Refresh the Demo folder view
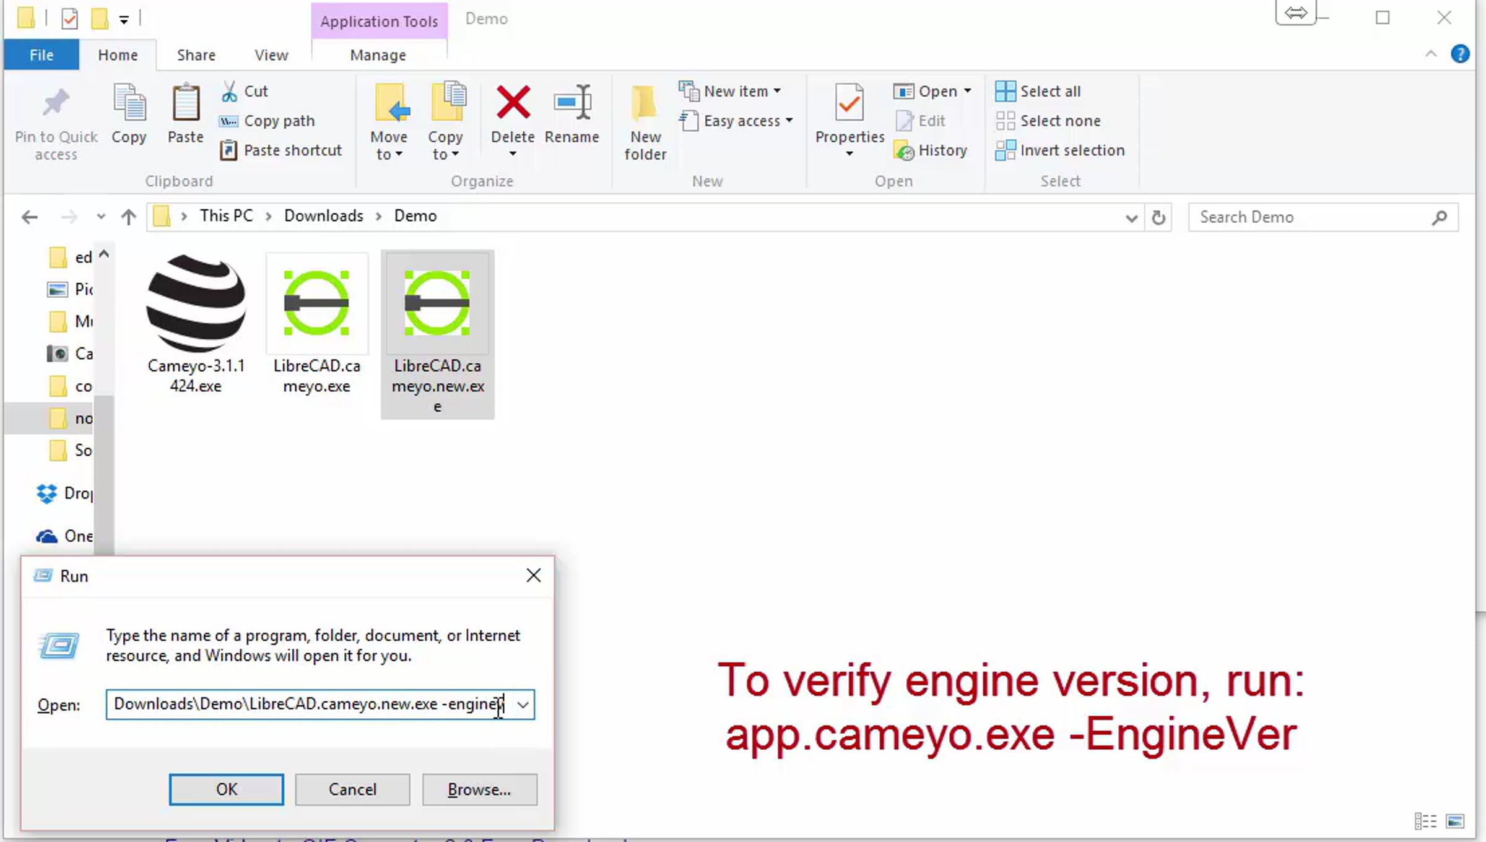Viewport: 1486px width, 842px height. point(1158,217)
